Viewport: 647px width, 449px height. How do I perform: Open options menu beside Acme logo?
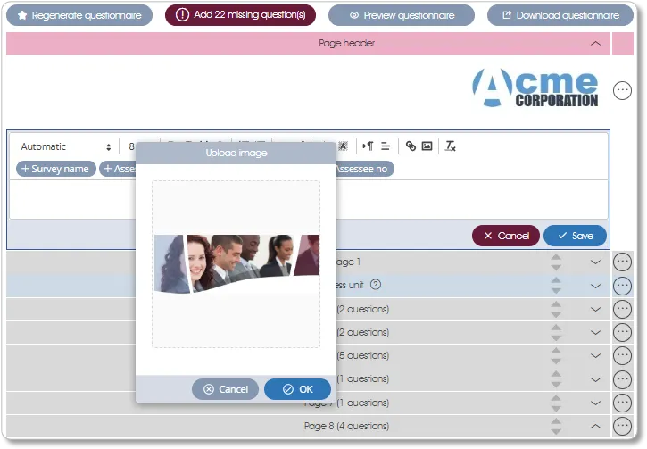click(x=622, y=90)
